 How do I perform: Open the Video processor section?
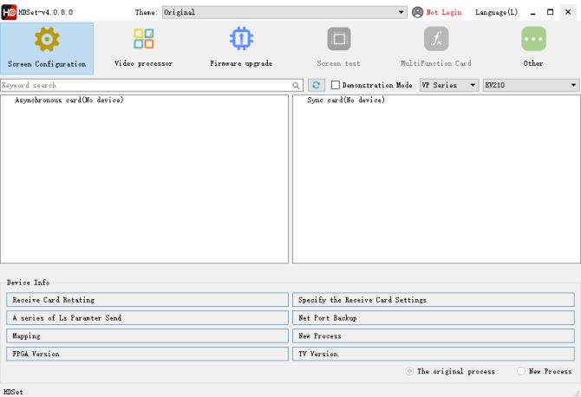tap(143, 49)
